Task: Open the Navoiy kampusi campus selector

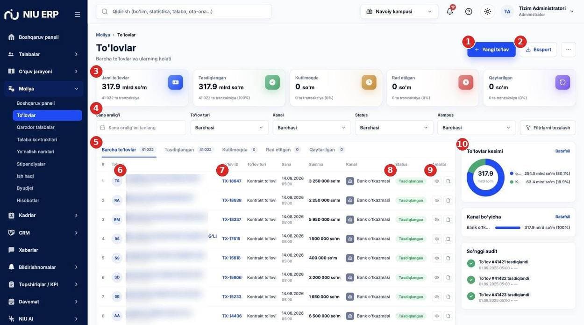Action: tap(399, 11)
